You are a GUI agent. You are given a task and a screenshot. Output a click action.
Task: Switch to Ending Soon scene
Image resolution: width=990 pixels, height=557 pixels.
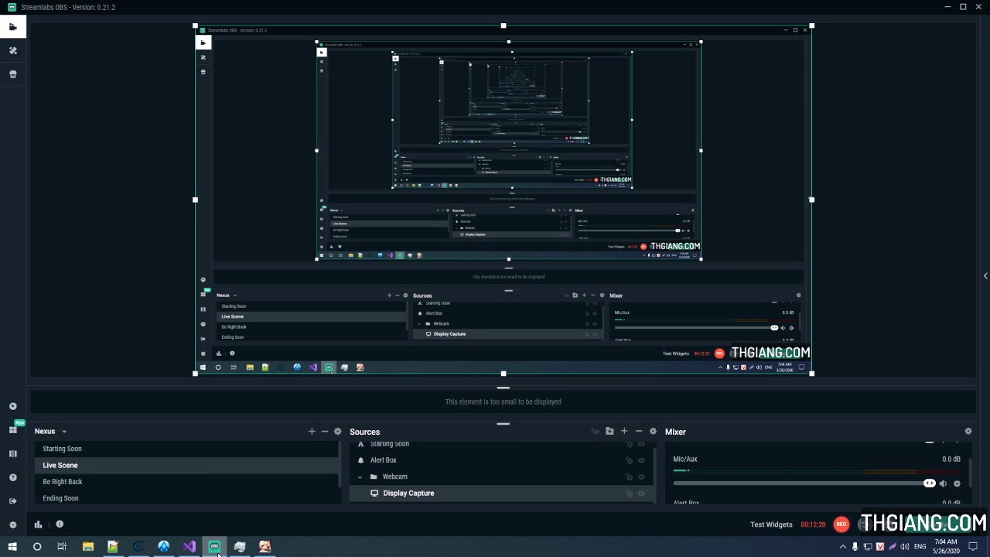point(186,498)
